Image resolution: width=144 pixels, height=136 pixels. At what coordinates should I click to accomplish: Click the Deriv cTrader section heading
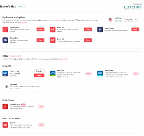(8, 100)
